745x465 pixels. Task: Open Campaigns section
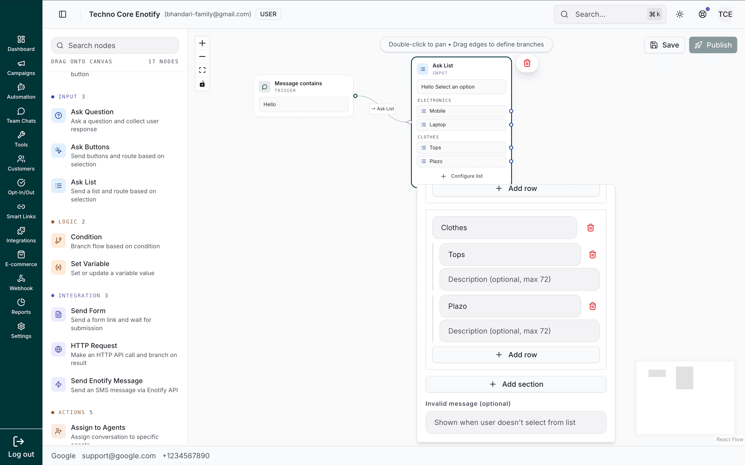[x=21, y=68]
